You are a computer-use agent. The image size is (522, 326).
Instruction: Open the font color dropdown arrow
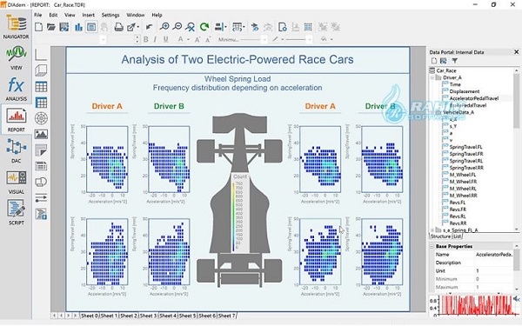coord(188,40)
